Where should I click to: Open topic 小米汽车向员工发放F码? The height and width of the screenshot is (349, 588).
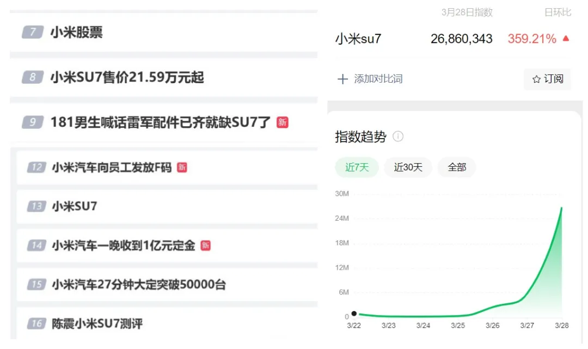(x=112, y=167)
